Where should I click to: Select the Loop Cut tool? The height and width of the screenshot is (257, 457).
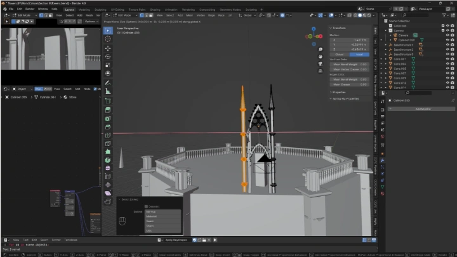point(108,135)
